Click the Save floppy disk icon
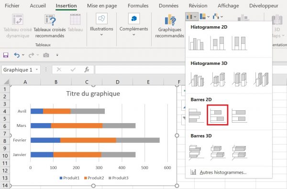This screenshot has height=189, width=287. click(6, 55)
